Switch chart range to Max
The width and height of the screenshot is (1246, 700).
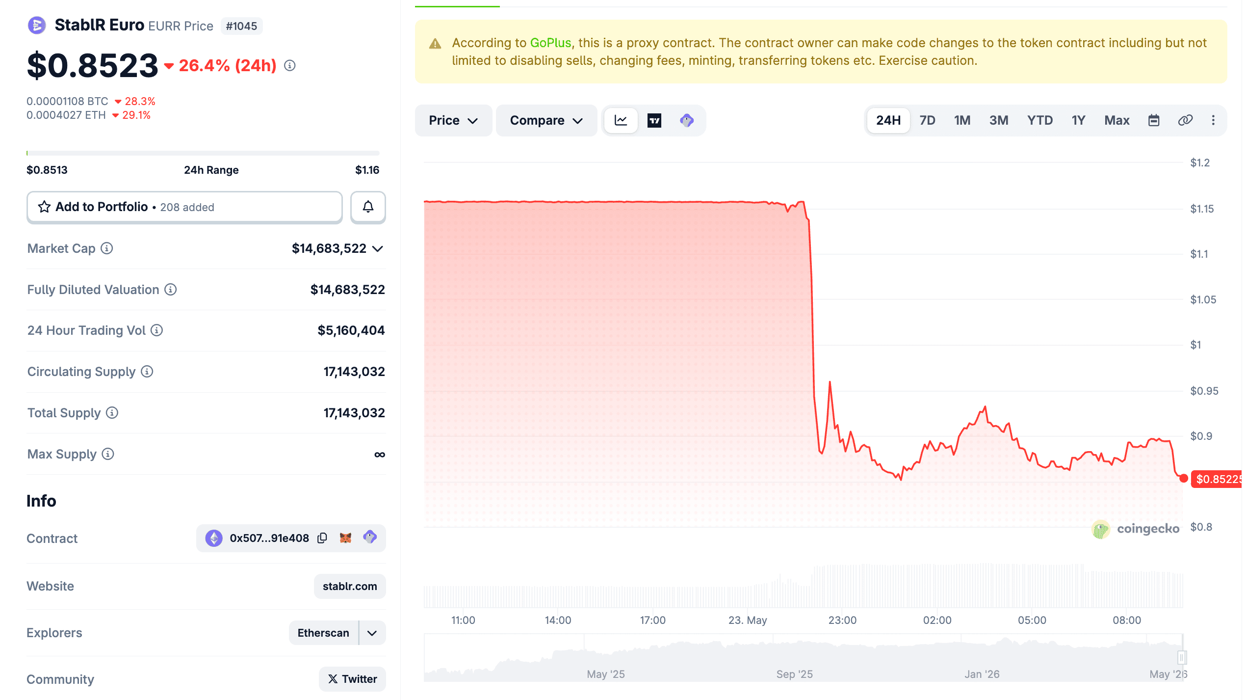1117,120
